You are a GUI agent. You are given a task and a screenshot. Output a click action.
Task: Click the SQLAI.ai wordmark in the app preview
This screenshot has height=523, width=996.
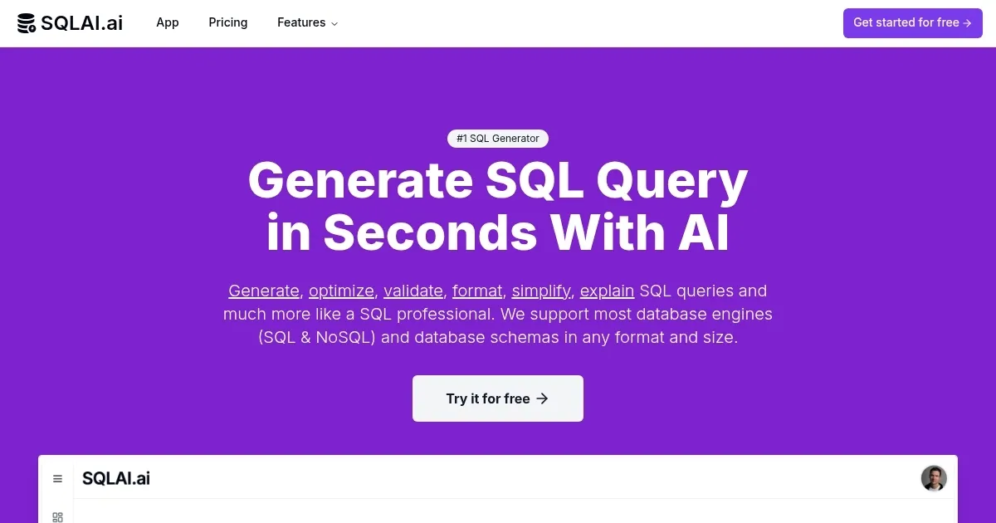click(x=115, y=478)
